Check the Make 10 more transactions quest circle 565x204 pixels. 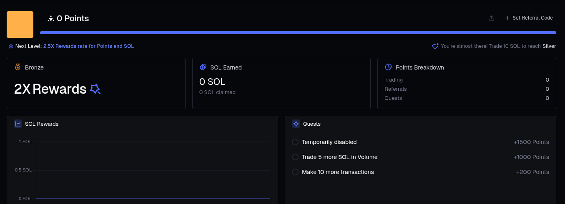point(295,172)
